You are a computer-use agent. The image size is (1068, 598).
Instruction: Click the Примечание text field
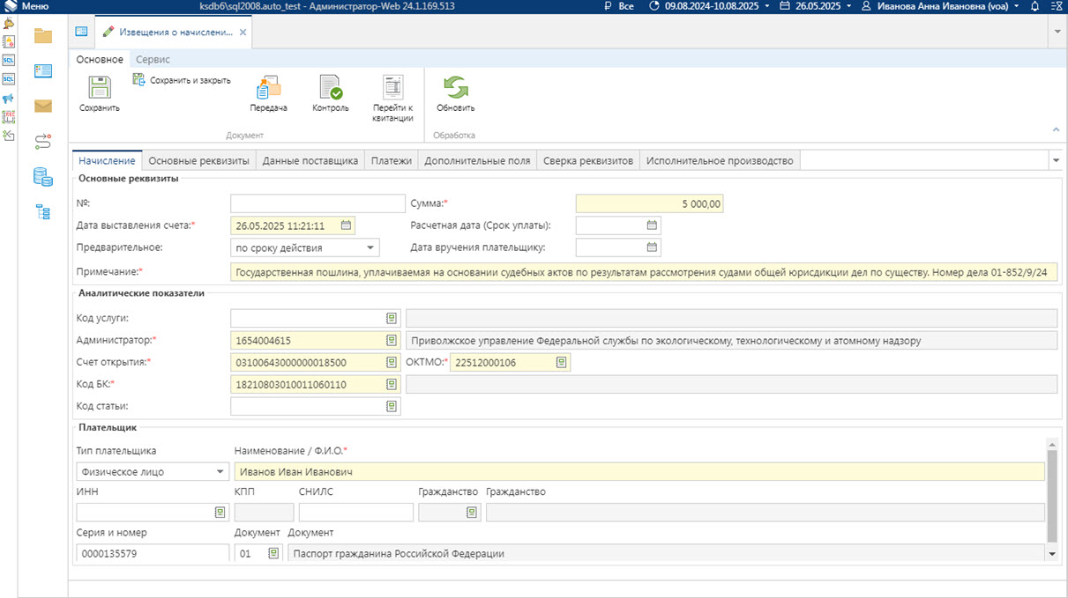point(645,272)
